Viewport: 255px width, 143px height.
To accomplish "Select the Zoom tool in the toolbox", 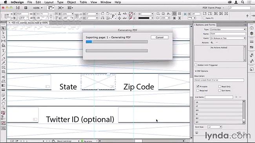I will 3,107.
